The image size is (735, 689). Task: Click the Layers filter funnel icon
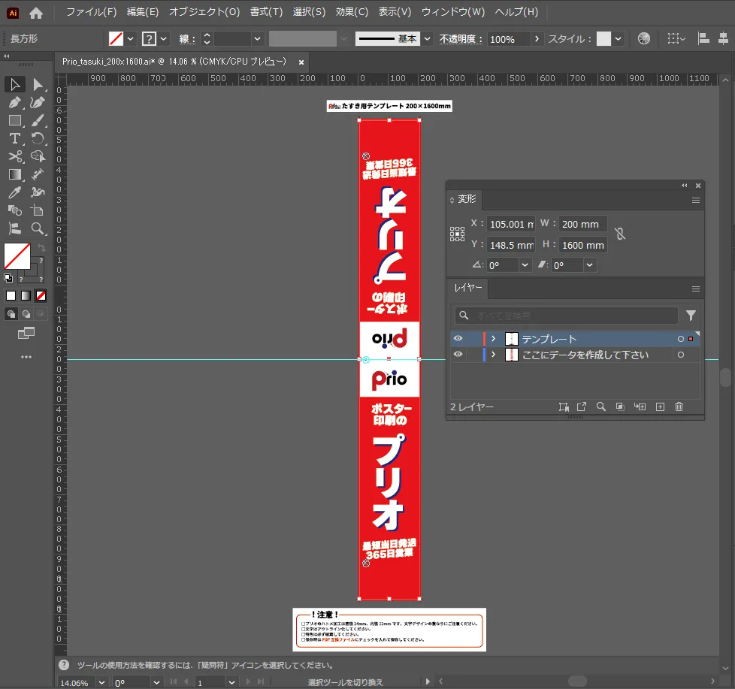pos(691,316)
